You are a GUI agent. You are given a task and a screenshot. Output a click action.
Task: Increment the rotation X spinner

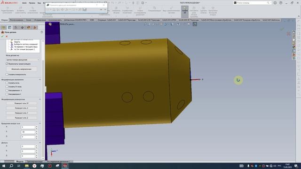[37, 126]
